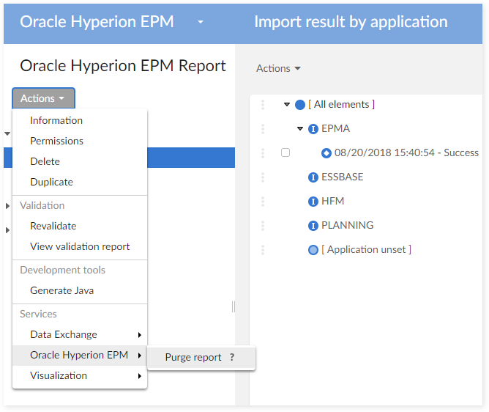Viewport: 489px width, 412px height.
Task: Open the Oracle Hyperion EPM header dropdown
Action: pos(201,22)
